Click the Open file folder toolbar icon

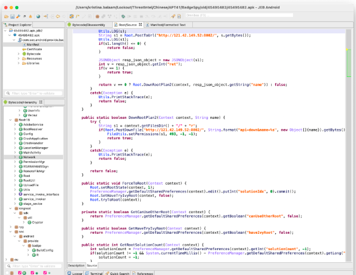point(6,16)
